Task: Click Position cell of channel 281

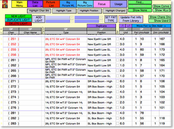Action: tap(101, 113)
